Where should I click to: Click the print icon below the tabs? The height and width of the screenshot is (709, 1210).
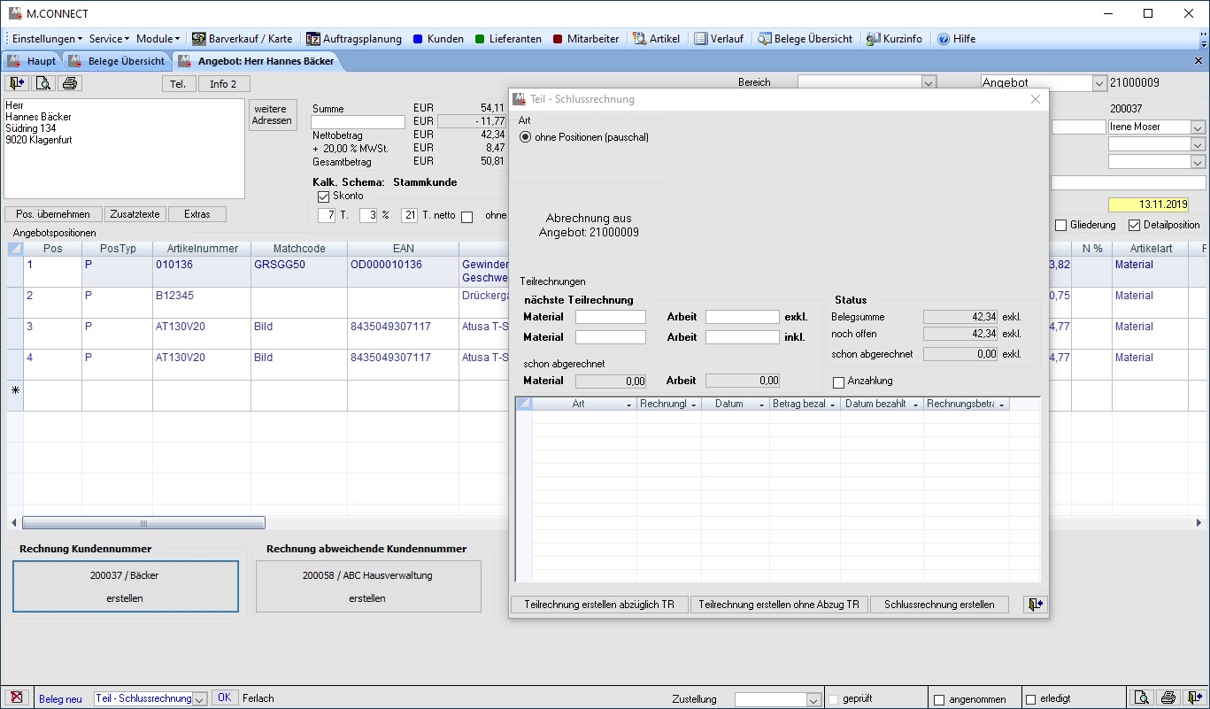point(70,83)
